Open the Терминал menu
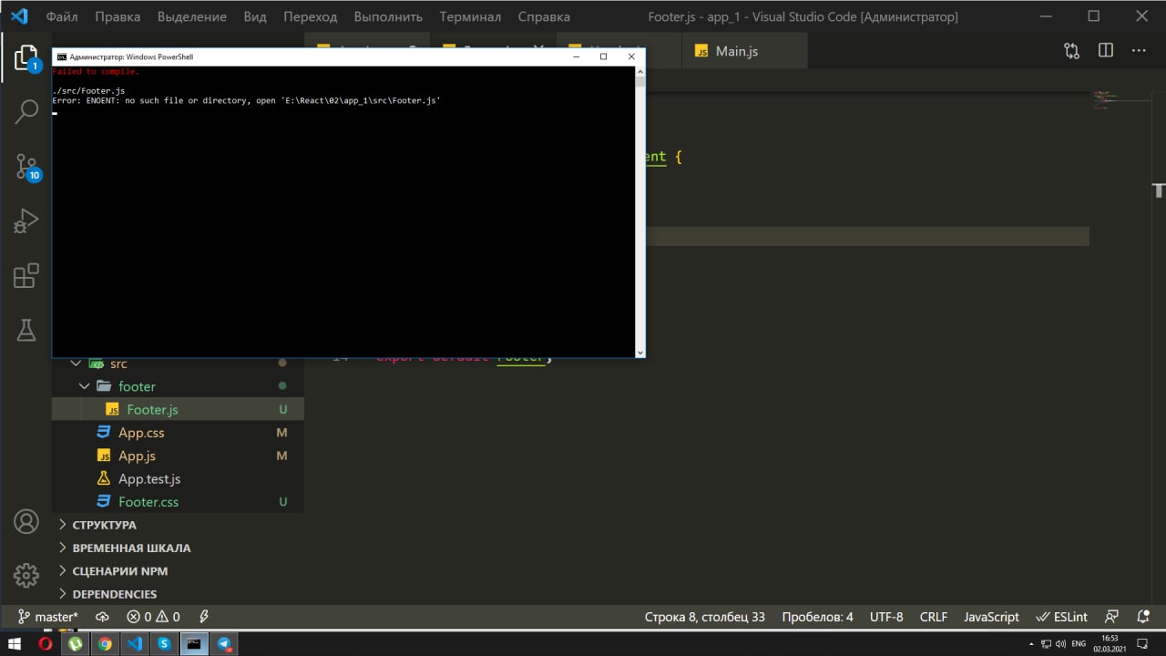 [470, 16]
